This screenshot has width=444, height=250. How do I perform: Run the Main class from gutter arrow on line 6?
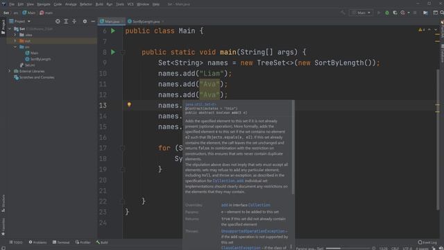pyautogui.click(x=113, y=31)
